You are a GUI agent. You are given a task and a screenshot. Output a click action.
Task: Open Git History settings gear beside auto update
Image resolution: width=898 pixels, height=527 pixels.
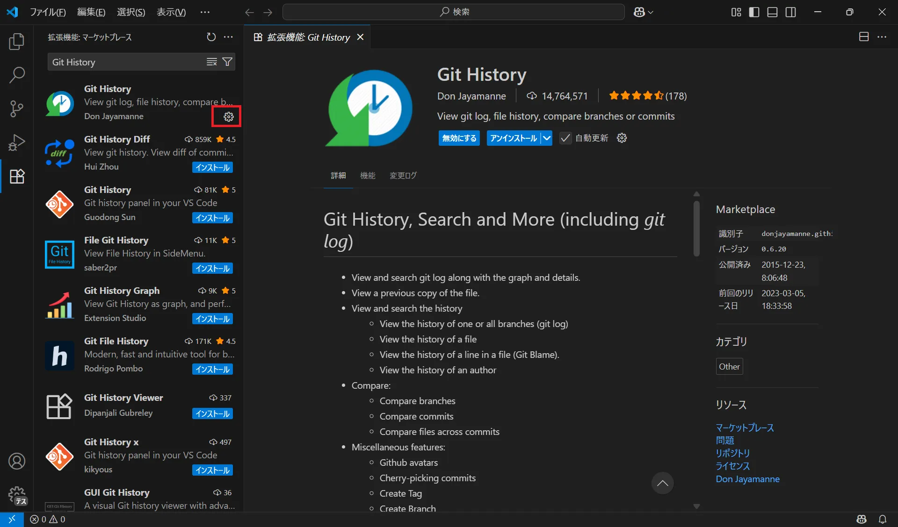[x=622, y=138]
